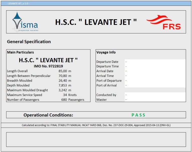Click the 'Breadth Moulded' label
The height and width of the screenshot is (152, 192).
point(19,81)
